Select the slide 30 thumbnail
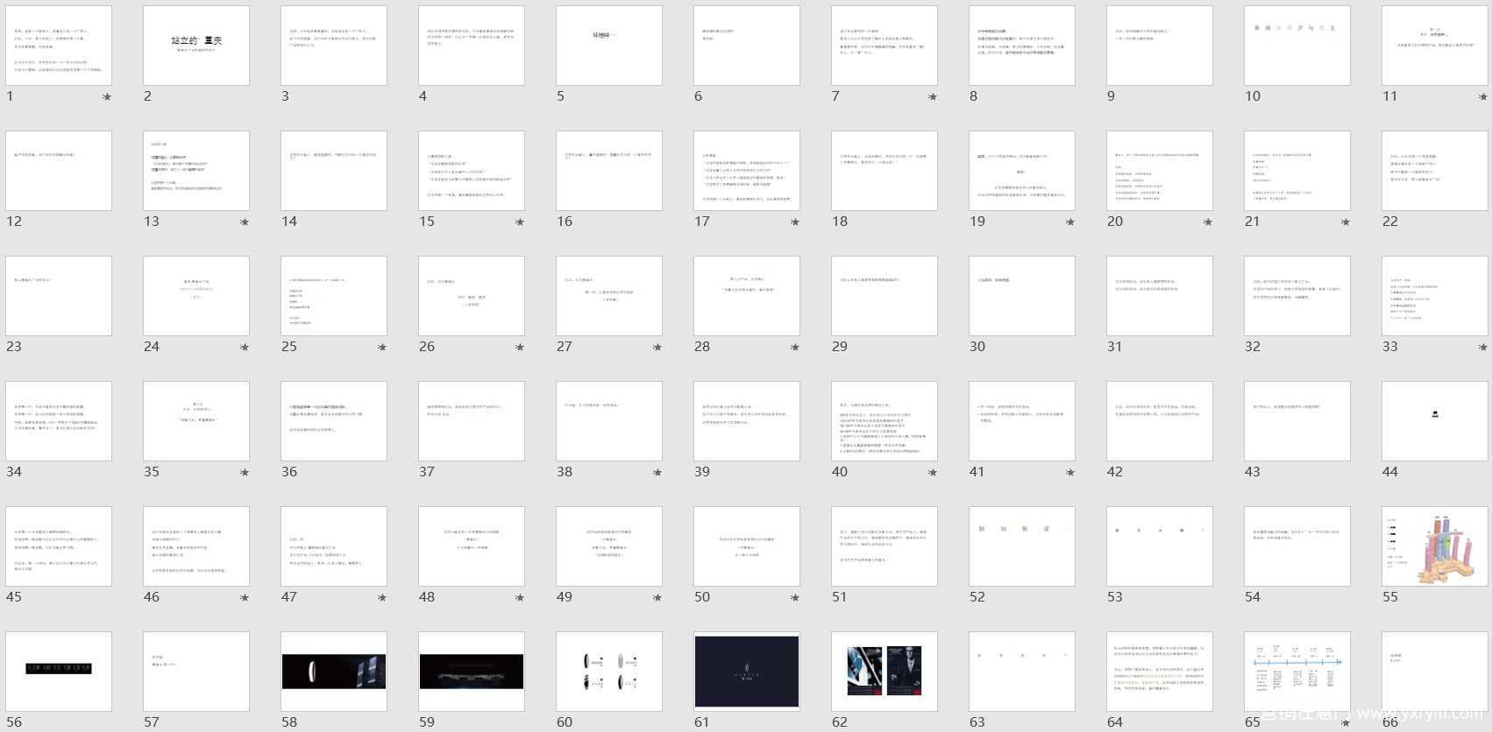Screen dimensions: 1492x732 coord(1022,296)
